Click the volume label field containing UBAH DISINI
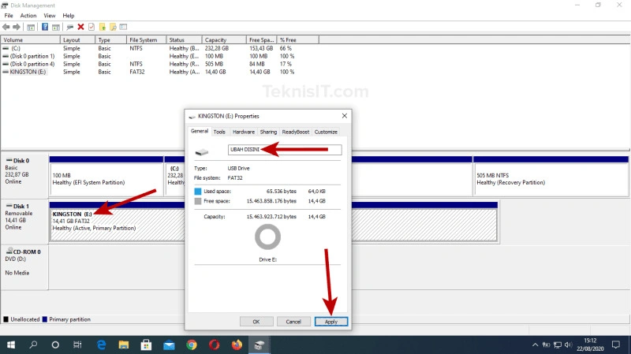The image size is (631, 354). click(285, 150)
